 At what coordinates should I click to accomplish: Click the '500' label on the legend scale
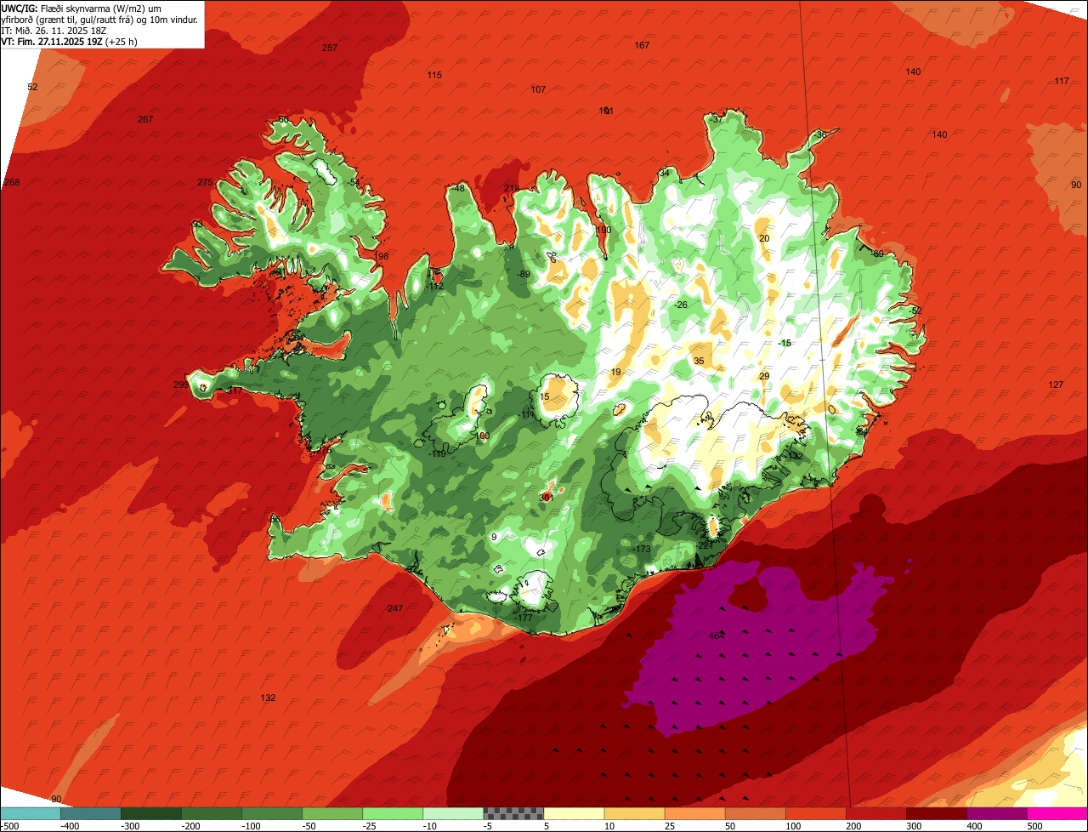coord(1034,825)
